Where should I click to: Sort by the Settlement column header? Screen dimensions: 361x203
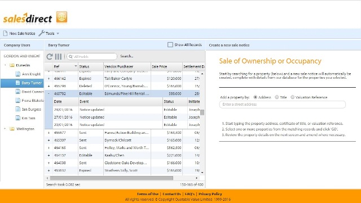(193, 66)
